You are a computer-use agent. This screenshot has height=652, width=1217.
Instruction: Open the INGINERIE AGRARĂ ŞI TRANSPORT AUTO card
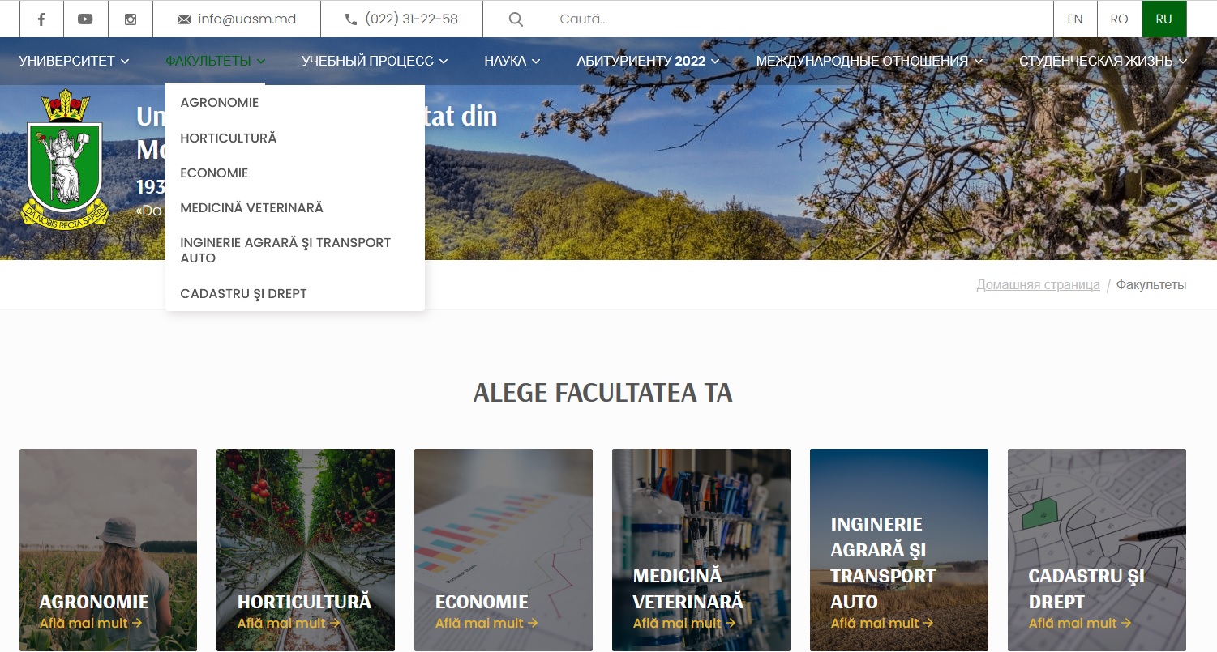click(x=898, y=551)
